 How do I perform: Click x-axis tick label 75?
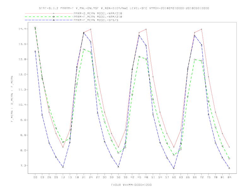tap(209, 177)
